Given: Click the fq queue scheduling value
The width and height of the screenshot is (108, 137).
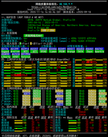Looking at the screenshot, I should tap(25, 41).
